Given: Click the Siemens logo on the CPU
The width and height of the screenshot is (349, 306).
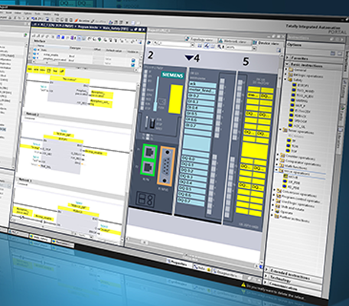Looking at the screenshot, I should [x=172, y=75].
